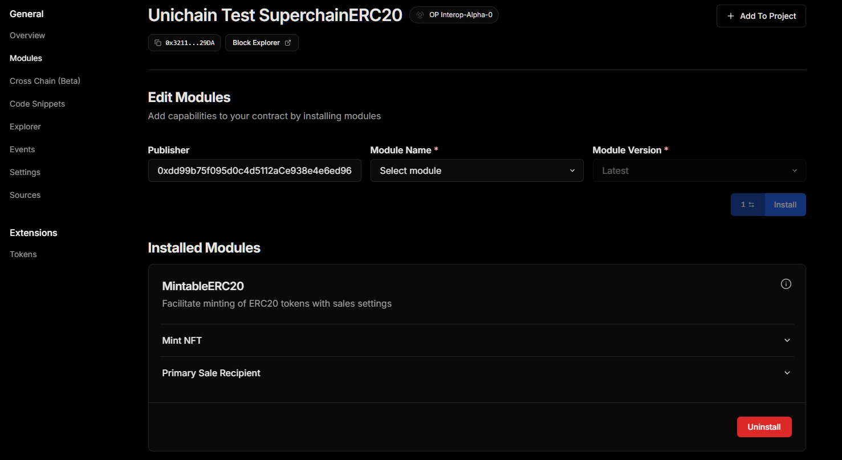Go to the Overview page
The height and width of the screenshot is (460, 842).
click(x=27, y=35)
